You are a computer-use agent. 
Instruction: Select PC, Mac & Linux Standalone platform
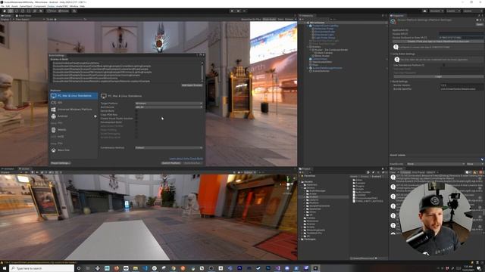74,96
